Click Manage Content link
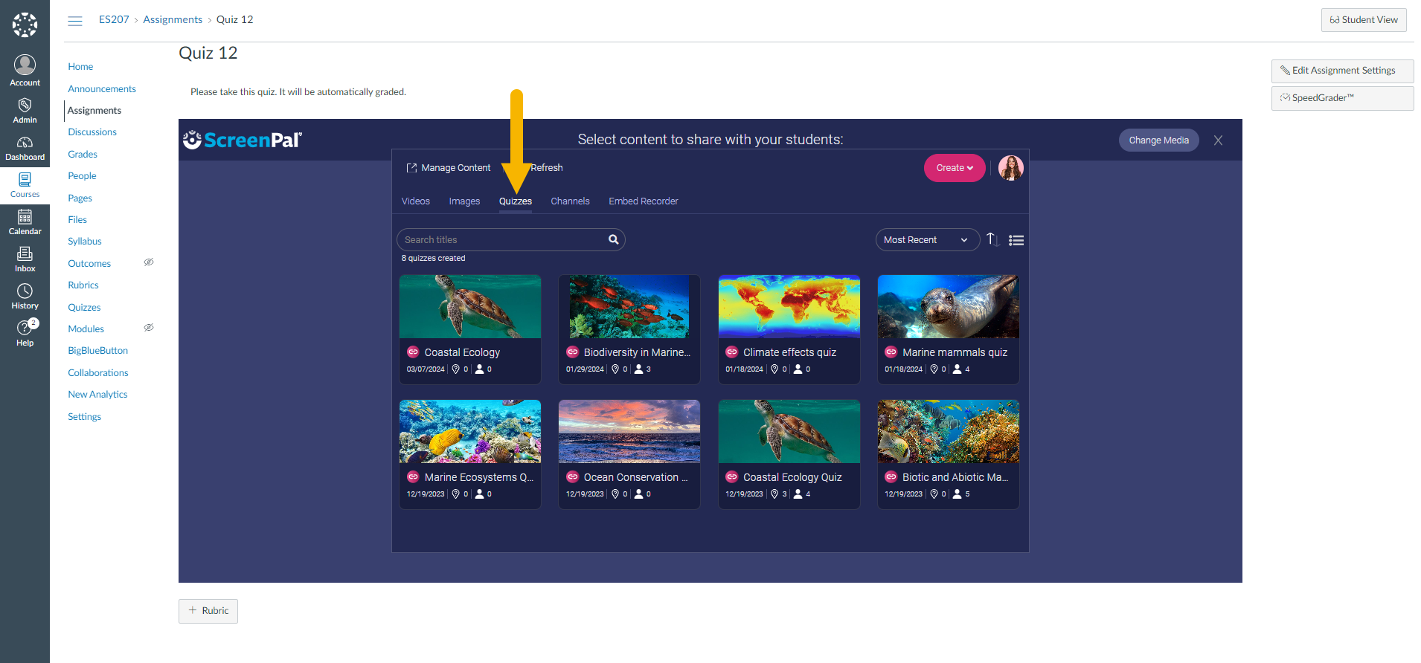This screenshot has width=1421, height=663. click(x=449, y=168)
